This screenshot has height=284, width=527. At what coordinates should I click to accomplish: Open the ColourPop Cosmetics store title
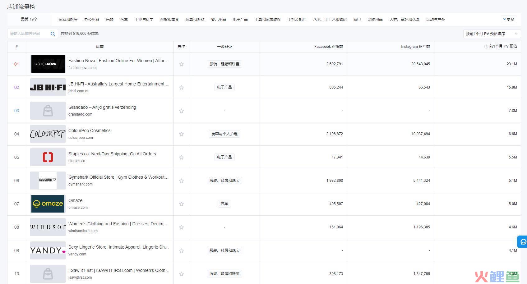click(90, 131)
